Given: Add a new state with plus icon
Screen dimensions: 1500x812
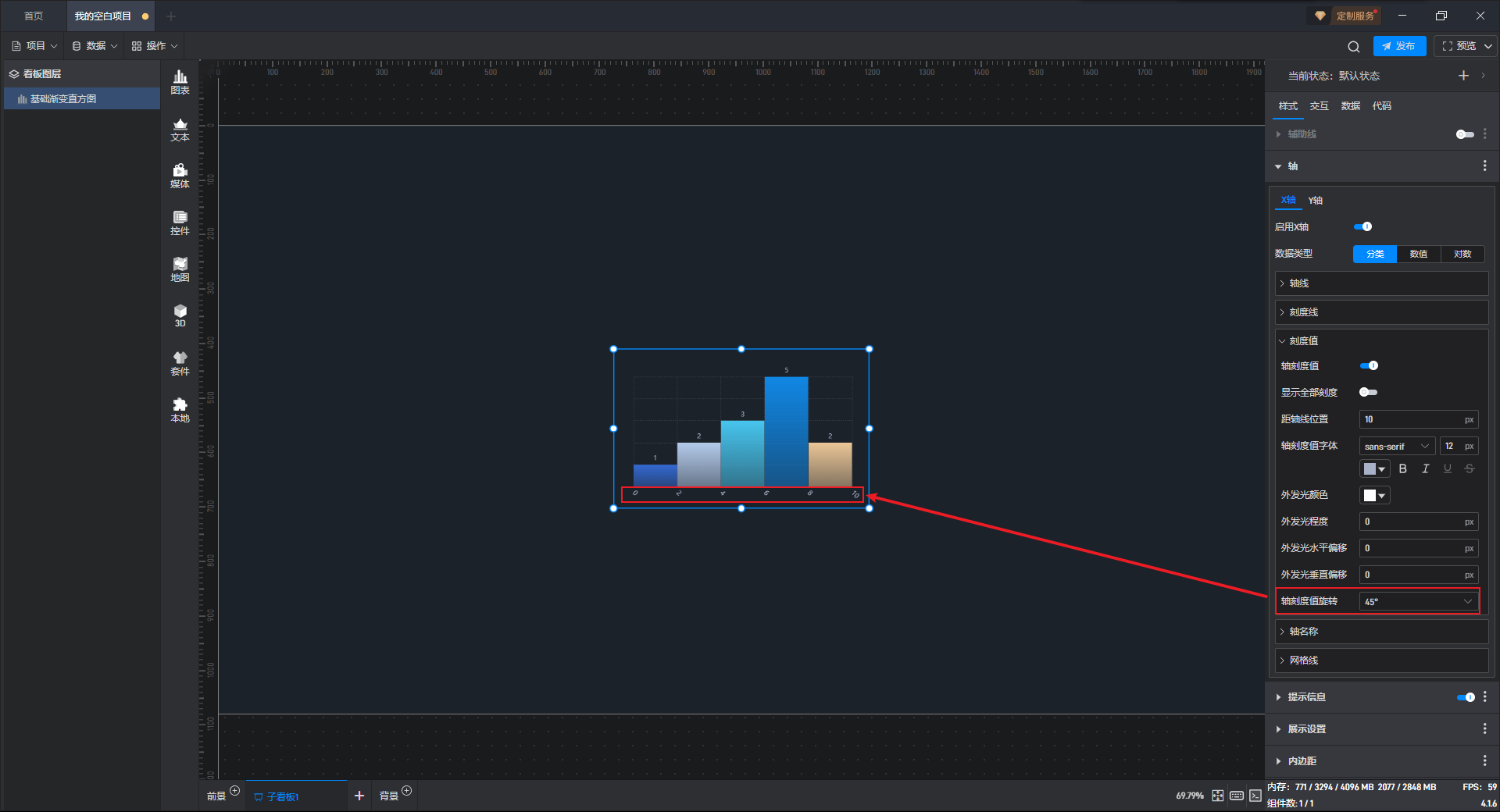Looking at the screenshot, I should tap(1463, 76).
